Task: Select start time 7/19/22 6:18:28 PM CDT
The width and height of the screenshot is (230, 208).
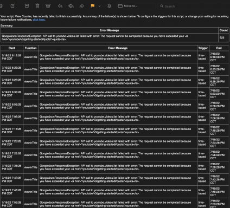Action: pos(11,57)
